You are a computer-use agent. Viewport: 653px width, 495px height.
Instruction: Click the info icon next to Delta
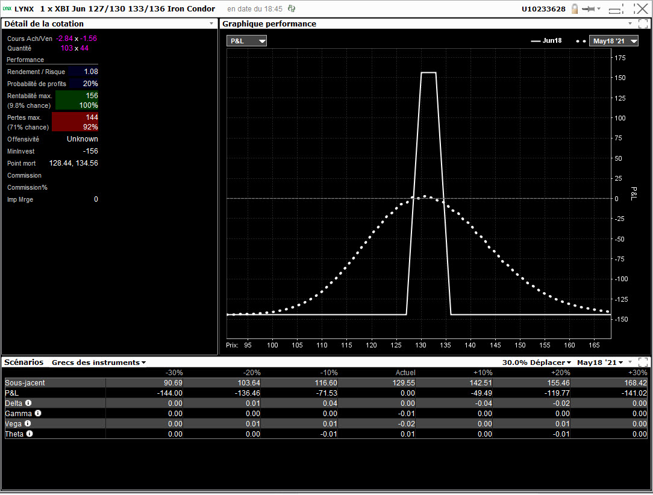point(28,403)
